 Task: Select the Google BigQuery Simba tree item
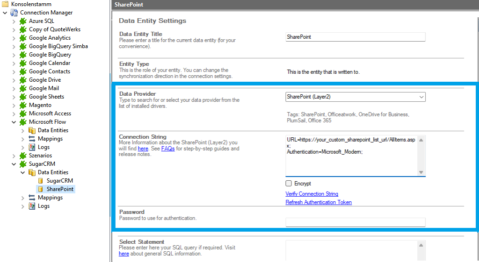(58, 46)
